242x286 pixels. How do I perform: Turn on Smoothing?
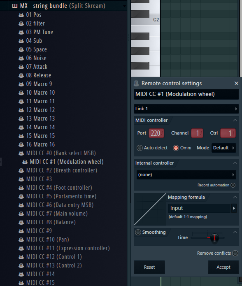coord(138,232)
